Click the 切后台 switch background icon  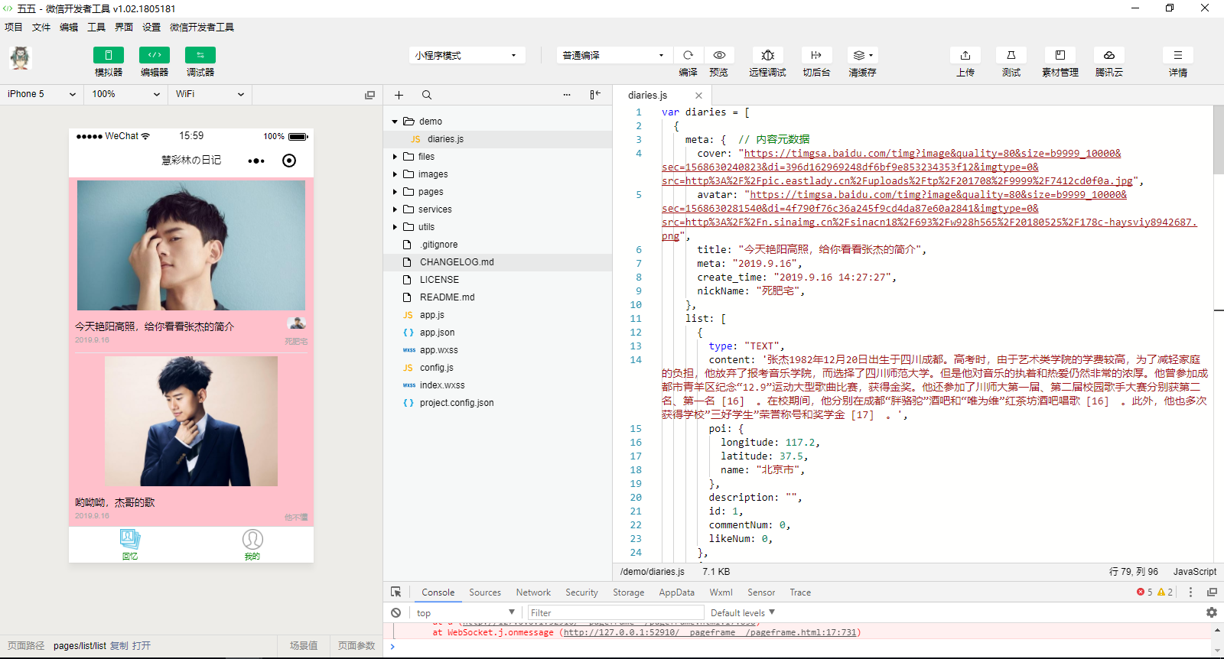tap(816, 55)
